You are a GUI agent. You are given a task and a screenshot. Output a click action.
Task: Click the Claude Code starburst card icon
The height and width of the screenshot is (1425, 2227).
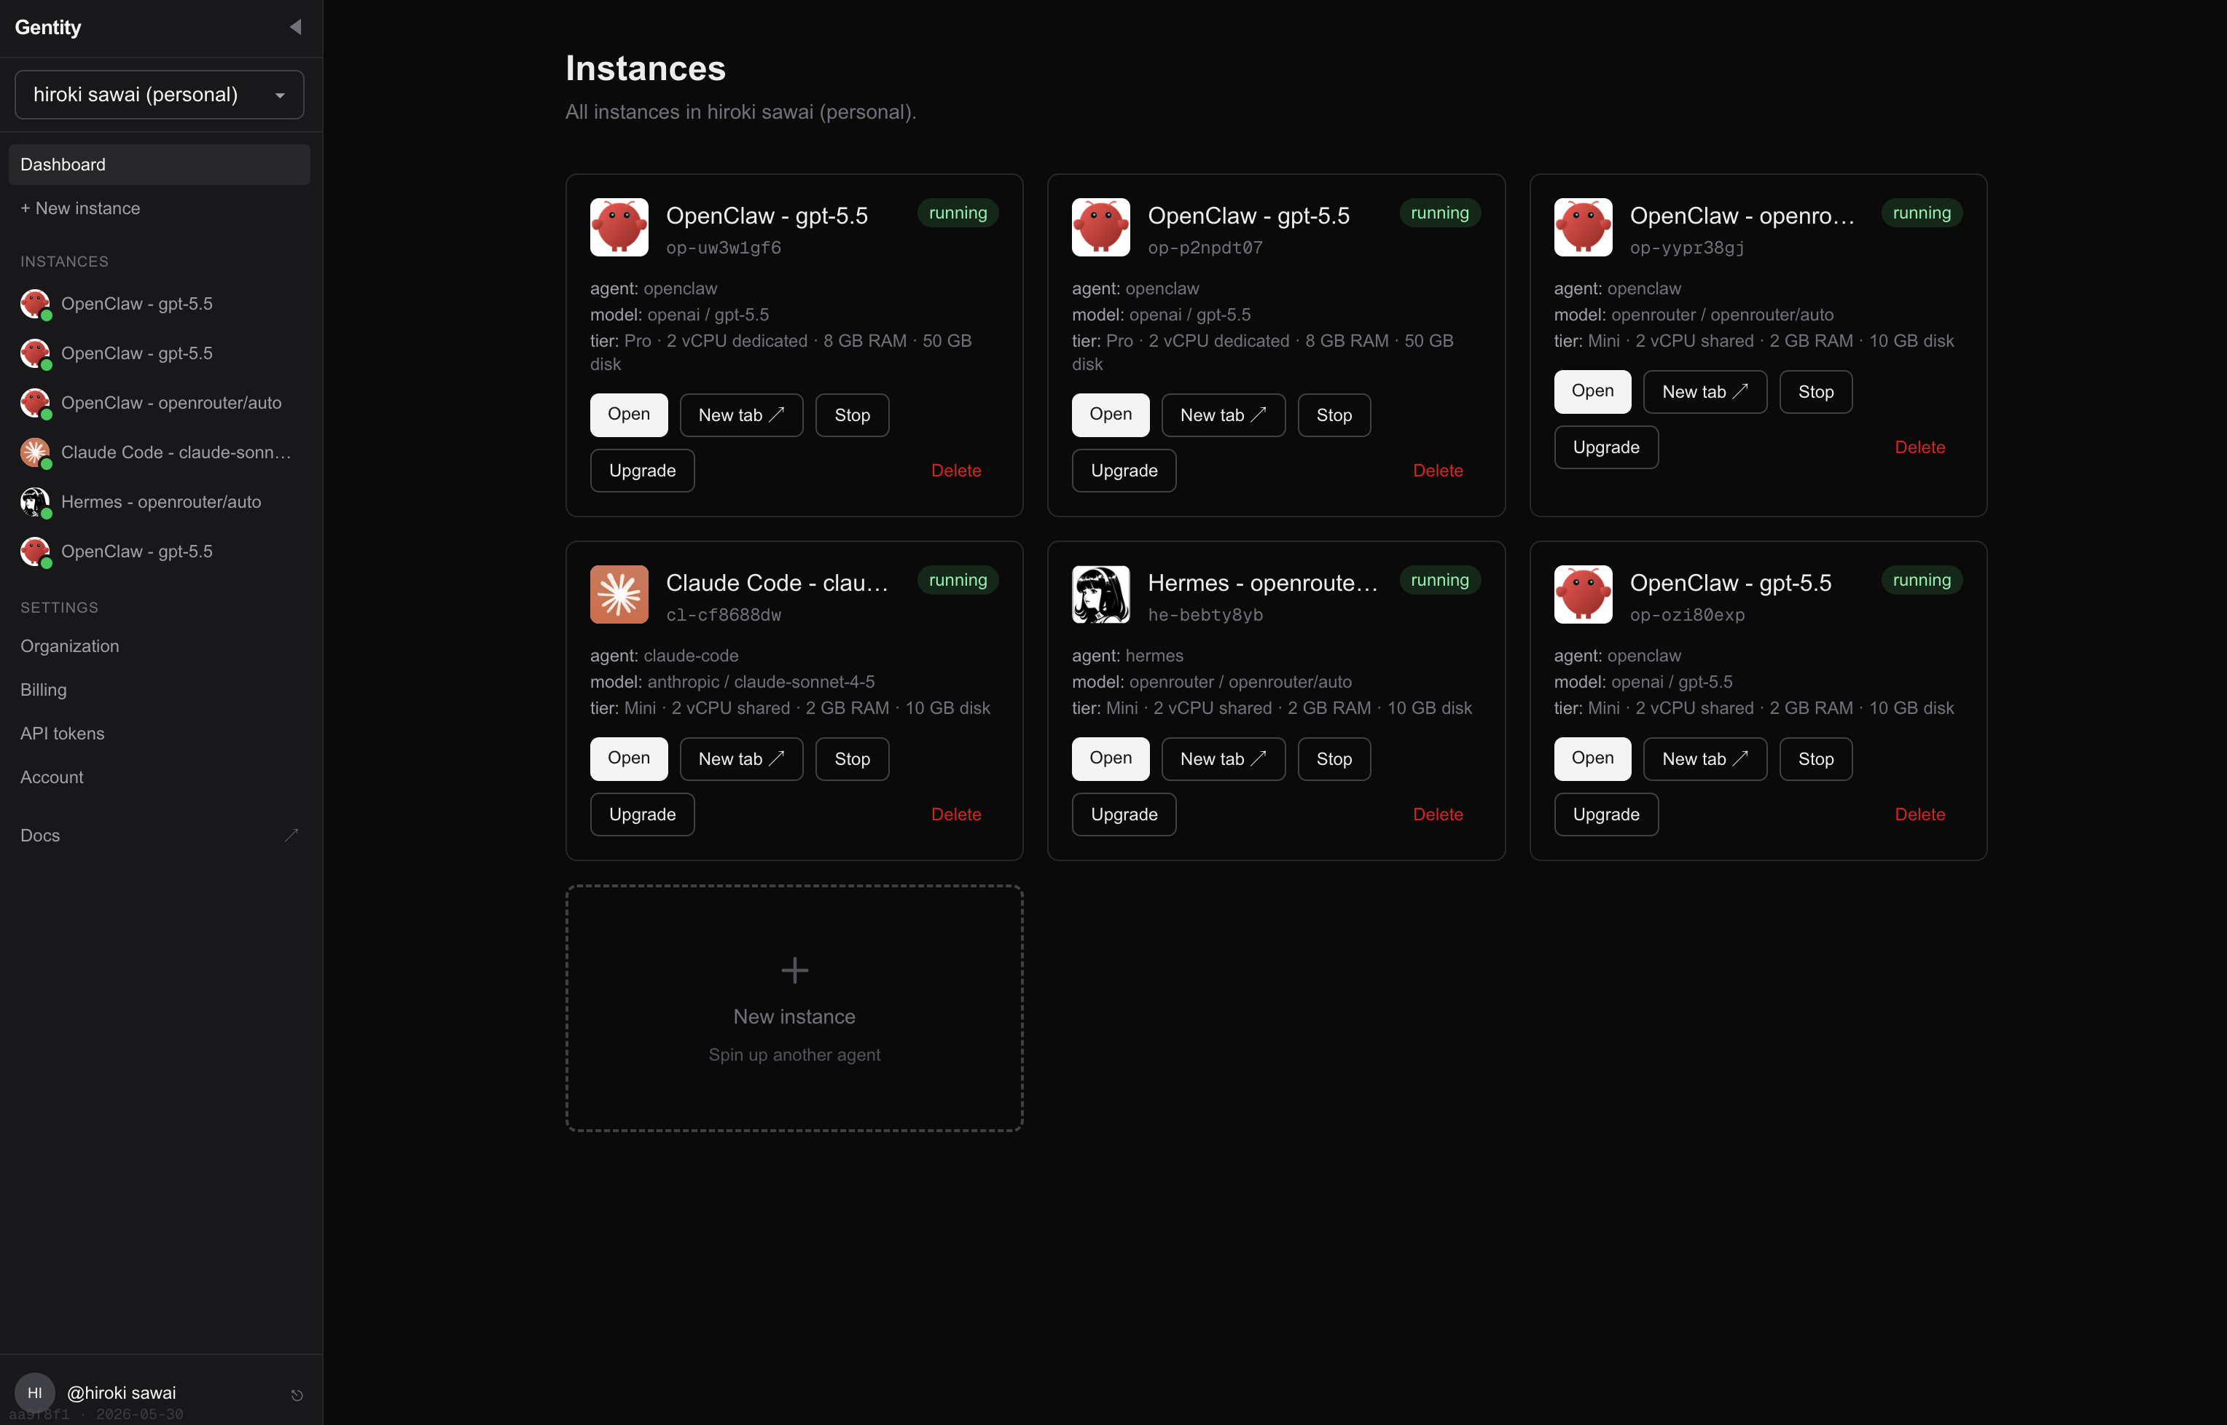coord(619,594)
